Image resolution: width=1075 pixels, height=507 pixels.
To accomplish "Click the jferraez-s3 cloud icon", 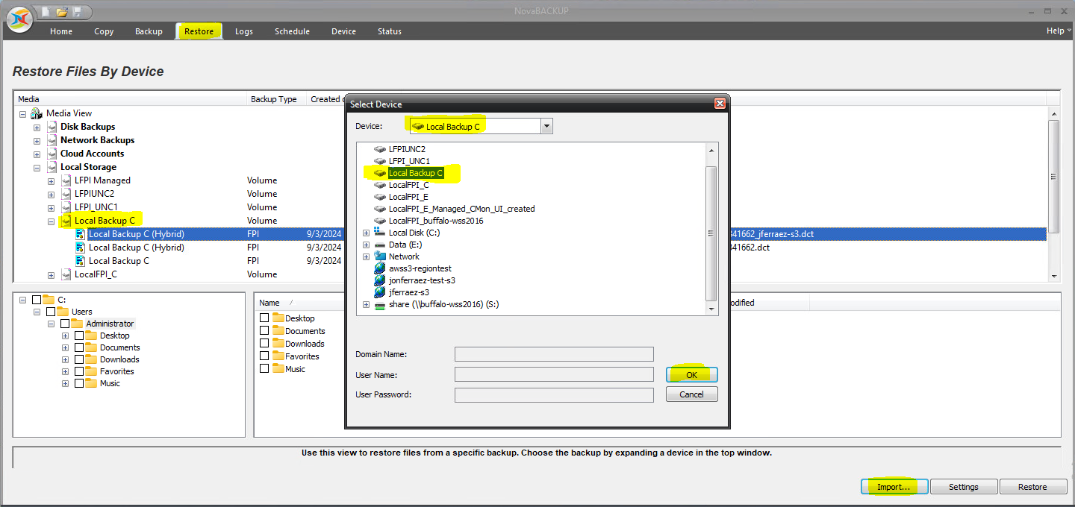I will (x=380, y=292).
